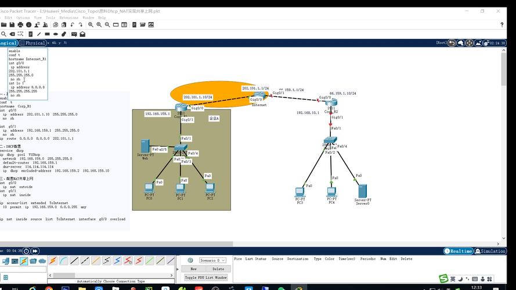Click the Power Cycle Devices button
The width and height of the screenshot is (516, 290).
coord(26,251)
